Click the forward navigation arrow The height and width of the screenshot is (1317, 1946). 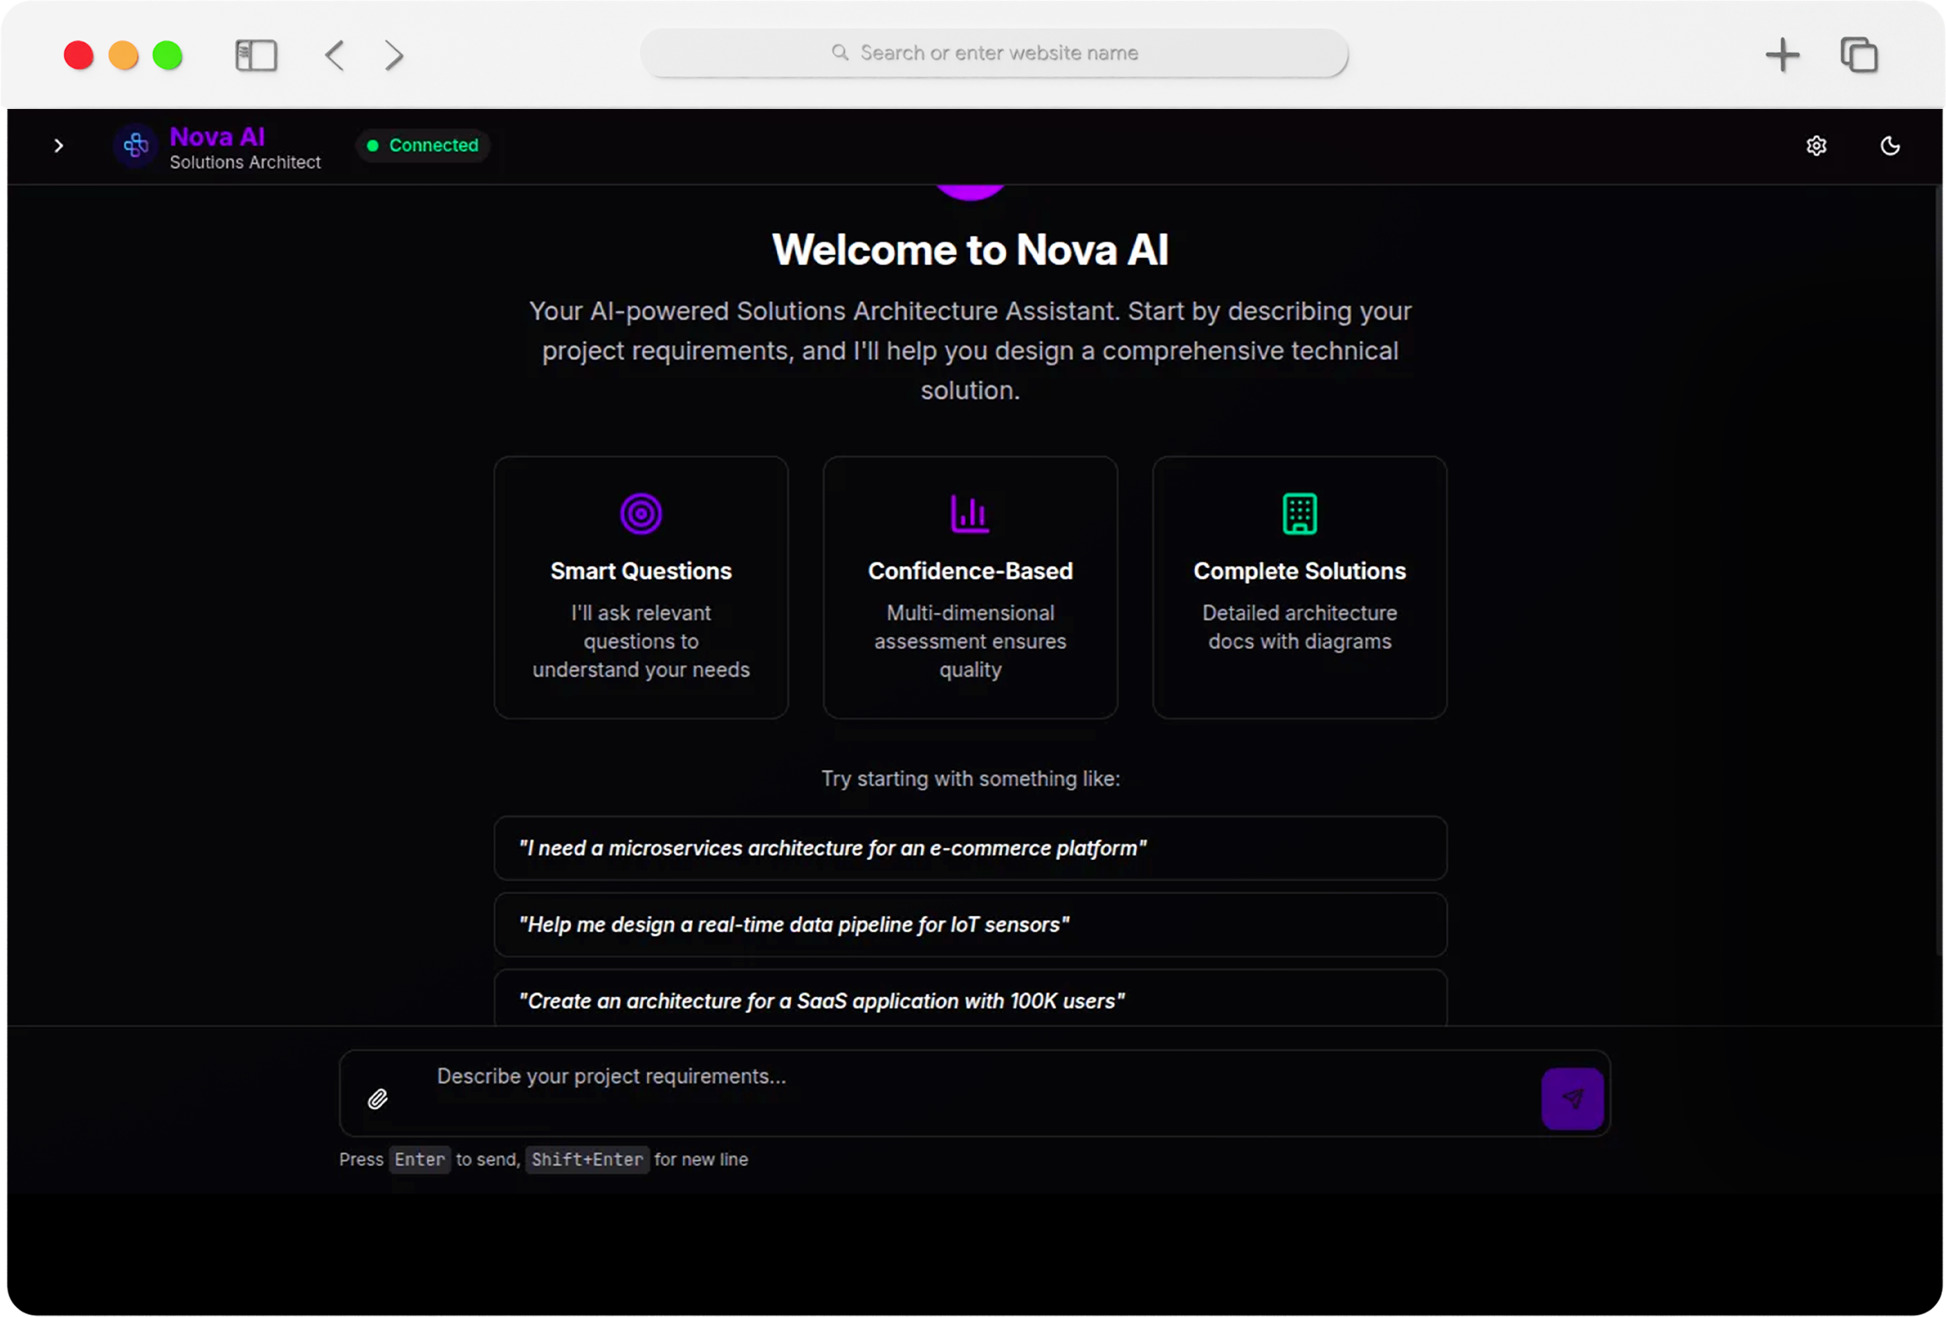(x=393, y=55)
